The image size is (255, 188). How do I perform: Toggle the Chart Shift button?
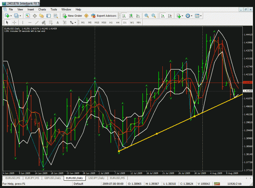pos(170,16)
